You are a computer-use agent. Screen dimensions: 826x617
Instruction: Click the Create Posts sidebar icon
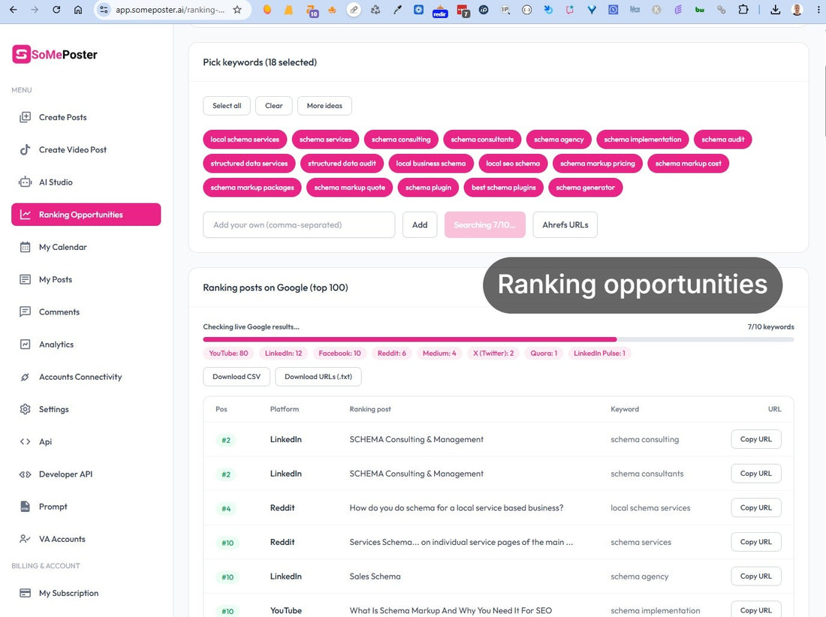[25, 117]
